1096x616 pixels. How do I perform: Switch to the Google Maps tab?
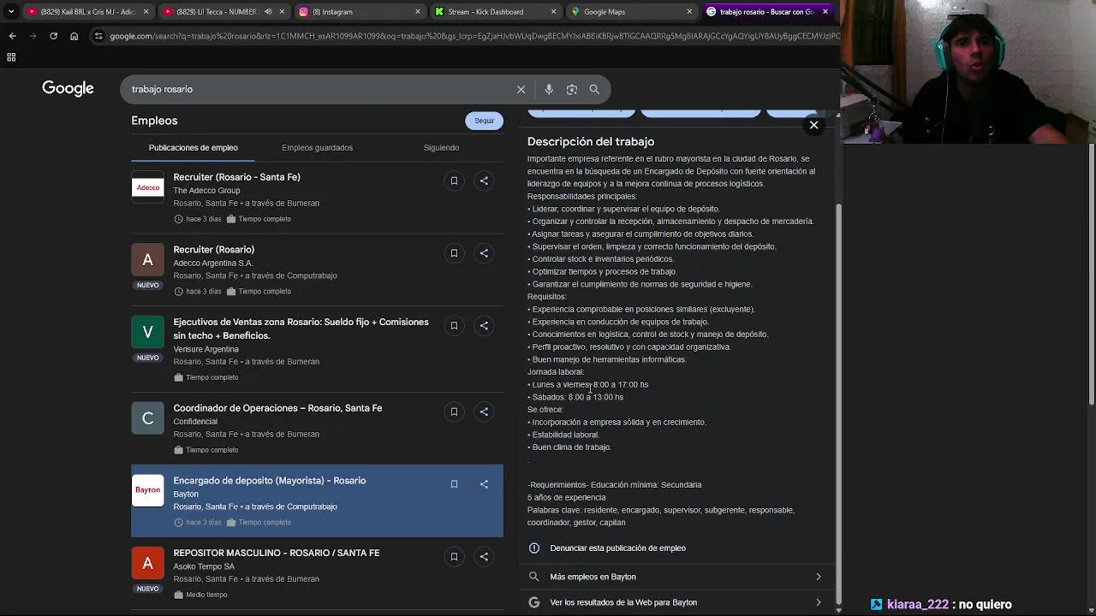tap(631, 12)
